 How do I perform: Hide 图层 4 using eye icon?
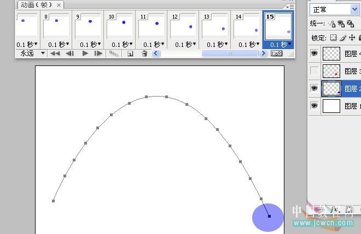[315, 53]
